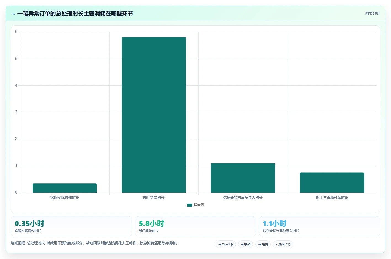Click the x-axis label 客服实际操作时长
391x259 pixels.
(x=65, y=198)
